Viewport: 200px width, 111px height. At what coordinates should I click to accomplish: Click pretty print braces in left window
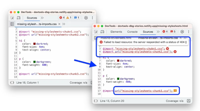12,83
